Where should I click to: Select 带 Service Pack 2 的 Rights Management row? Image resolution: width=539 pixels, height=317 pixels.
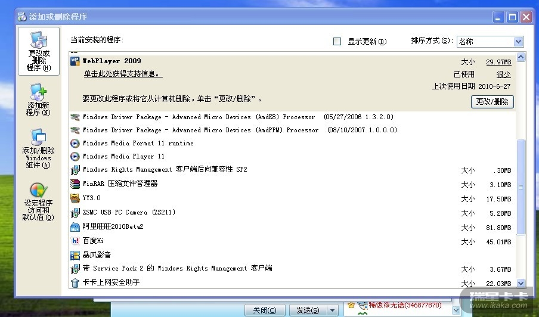292,269
